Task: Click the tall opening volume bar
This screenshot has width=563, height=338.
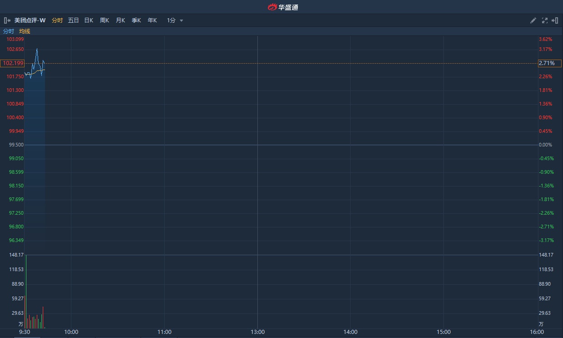Action: click(26, 292)
